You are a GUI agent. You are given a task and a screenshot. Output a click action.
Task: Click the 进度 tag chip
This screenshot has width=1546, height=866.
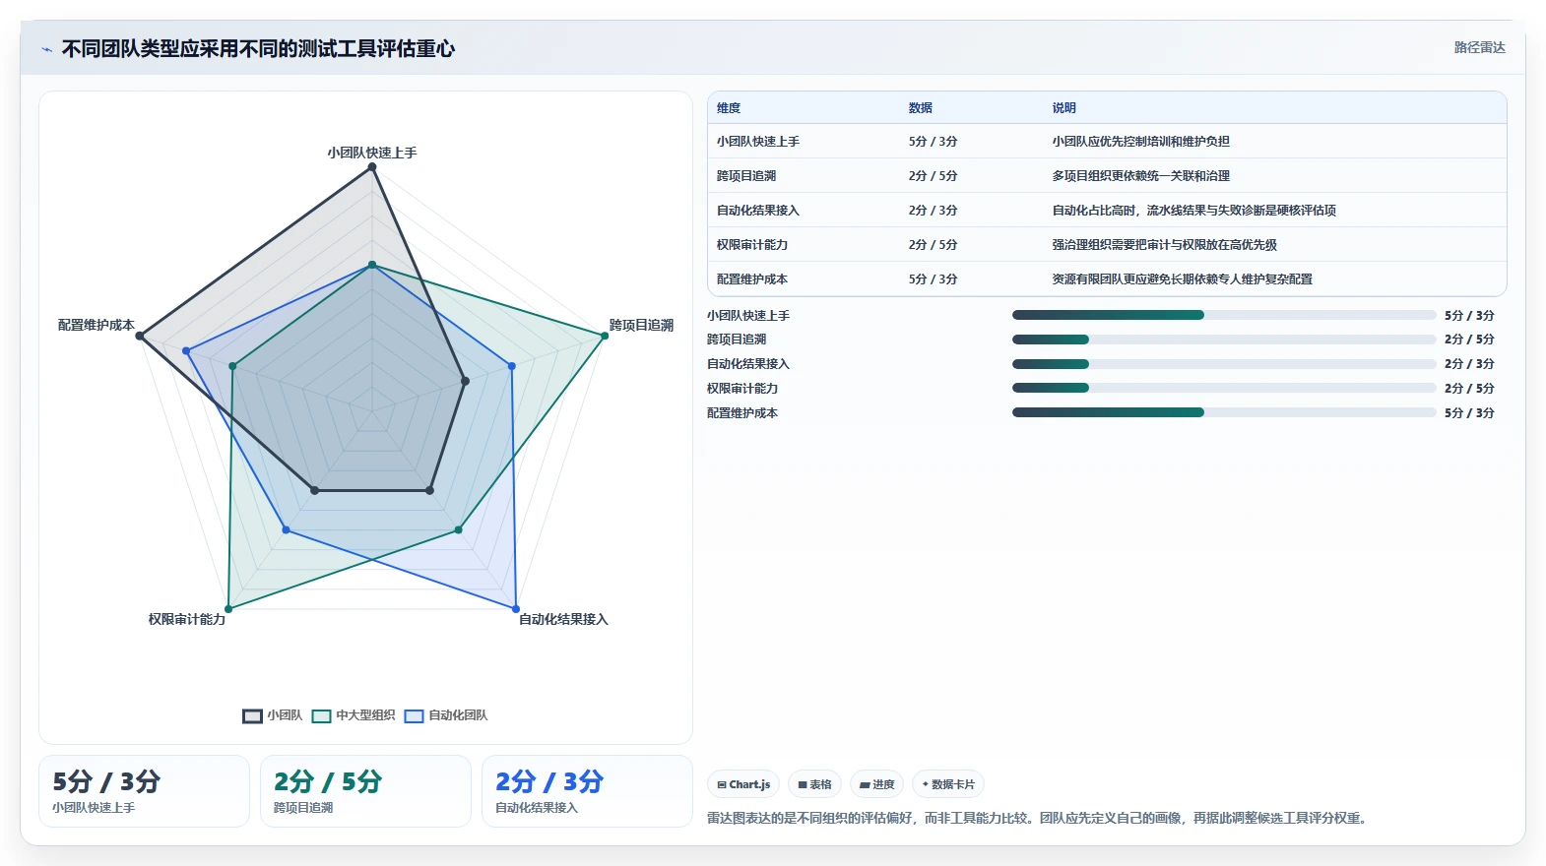pyautogui.click(x=876, y=784)
